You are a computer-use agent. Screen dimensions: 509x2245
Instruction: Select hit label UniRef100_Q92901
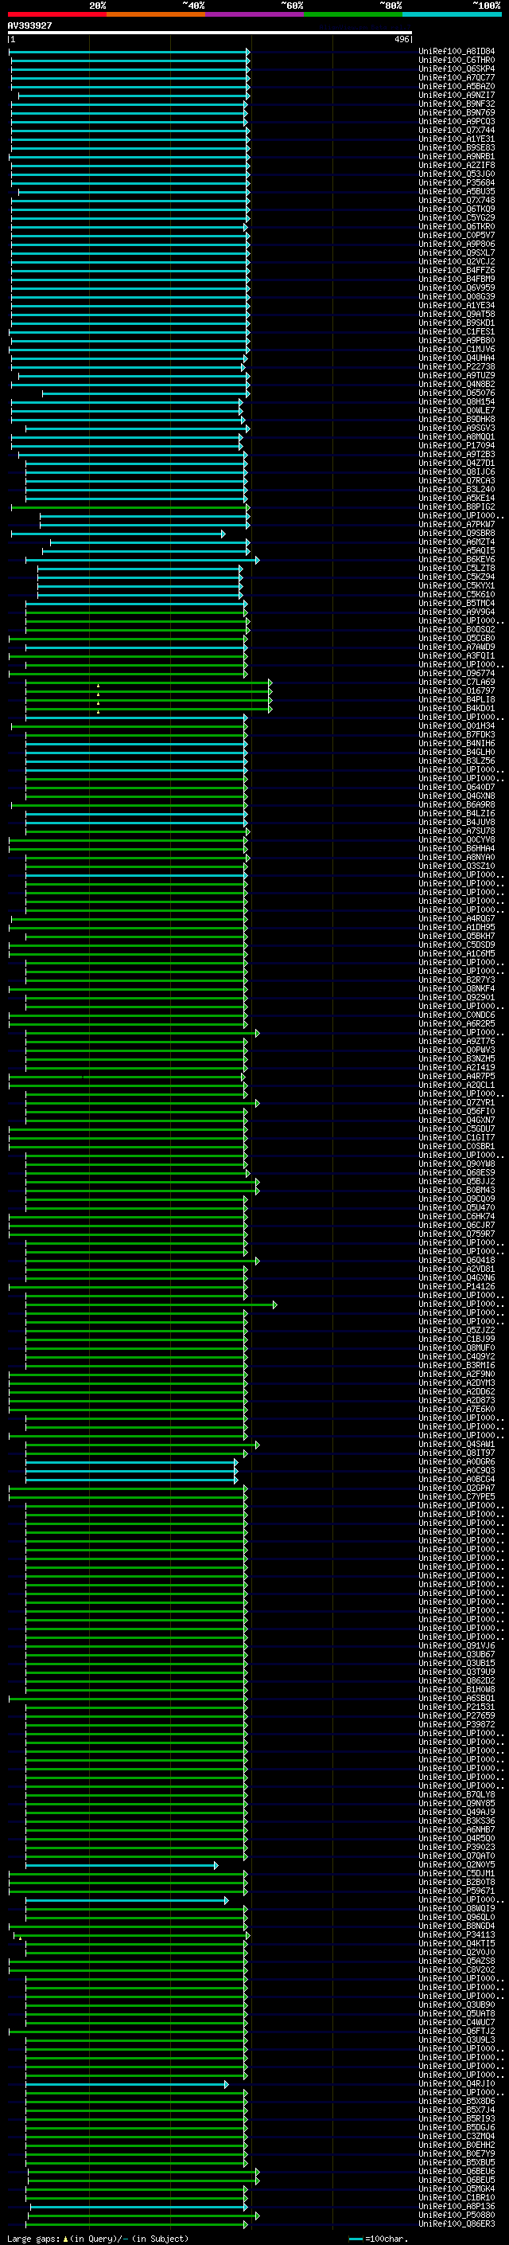[457, 997]
